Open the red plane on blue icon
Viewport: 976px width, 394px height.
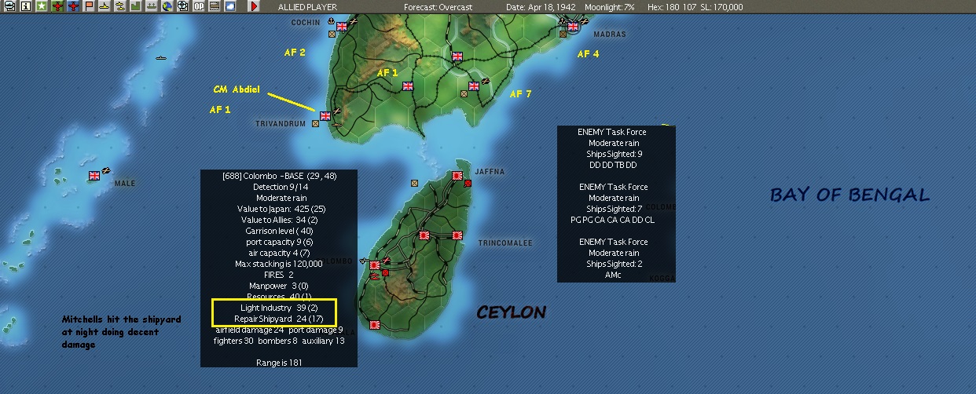(73, 6)
